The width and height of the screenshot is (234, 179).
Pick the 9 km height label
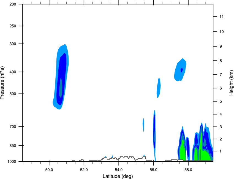[221, 47]
